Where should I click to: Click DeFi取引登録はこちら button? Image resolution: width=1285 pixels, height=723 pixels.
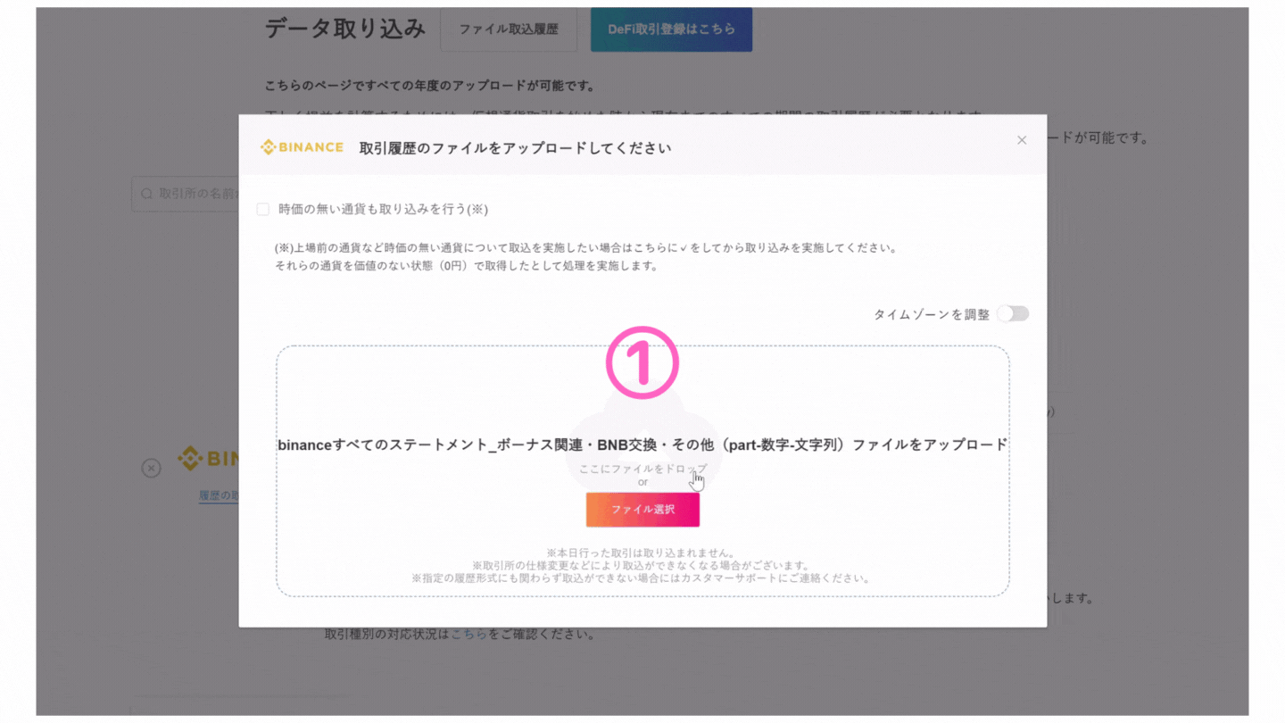[x=671, y=29]
